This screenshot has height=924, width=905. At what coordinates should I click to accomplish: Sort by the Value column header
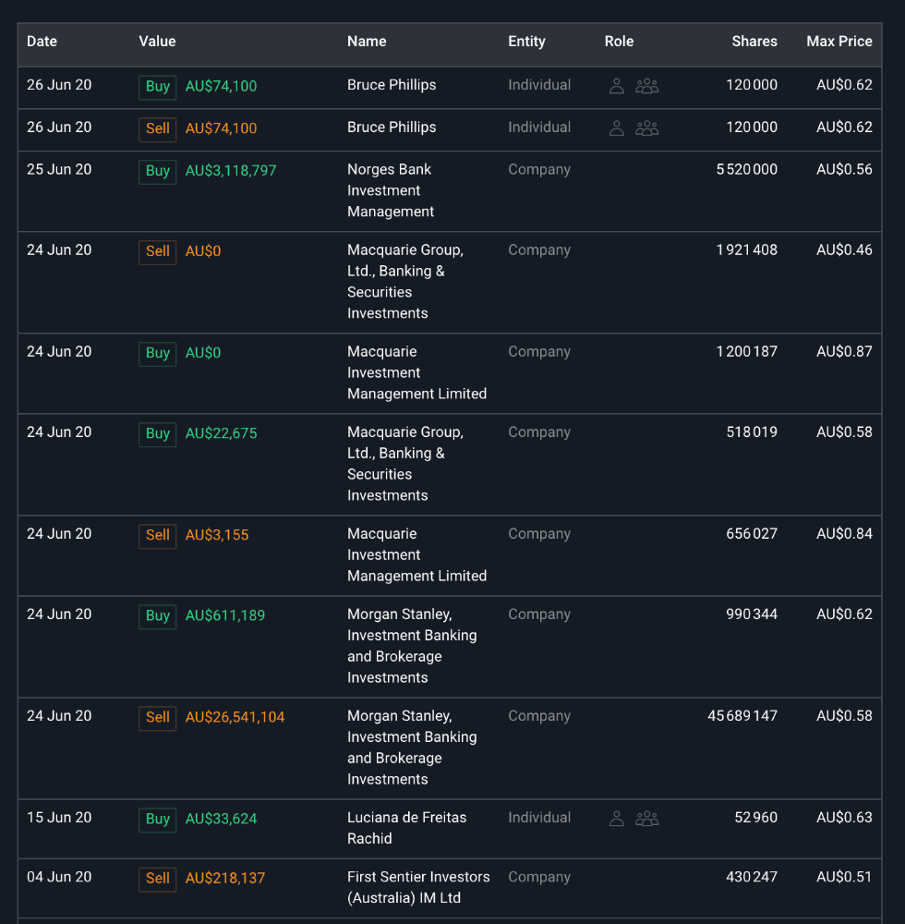[x=157, y=42]
